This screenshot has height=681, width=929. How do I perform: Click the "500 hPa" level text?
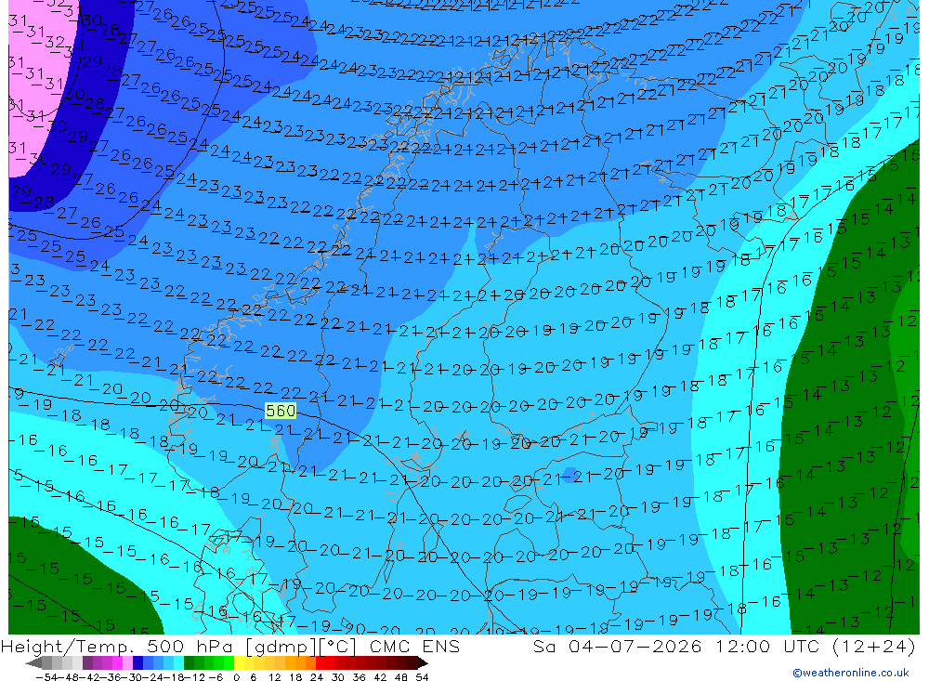click(x=191, y=647)
